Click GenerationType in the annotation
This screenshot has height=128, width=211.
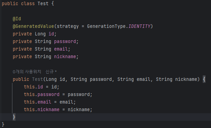(x=106, y=26)
